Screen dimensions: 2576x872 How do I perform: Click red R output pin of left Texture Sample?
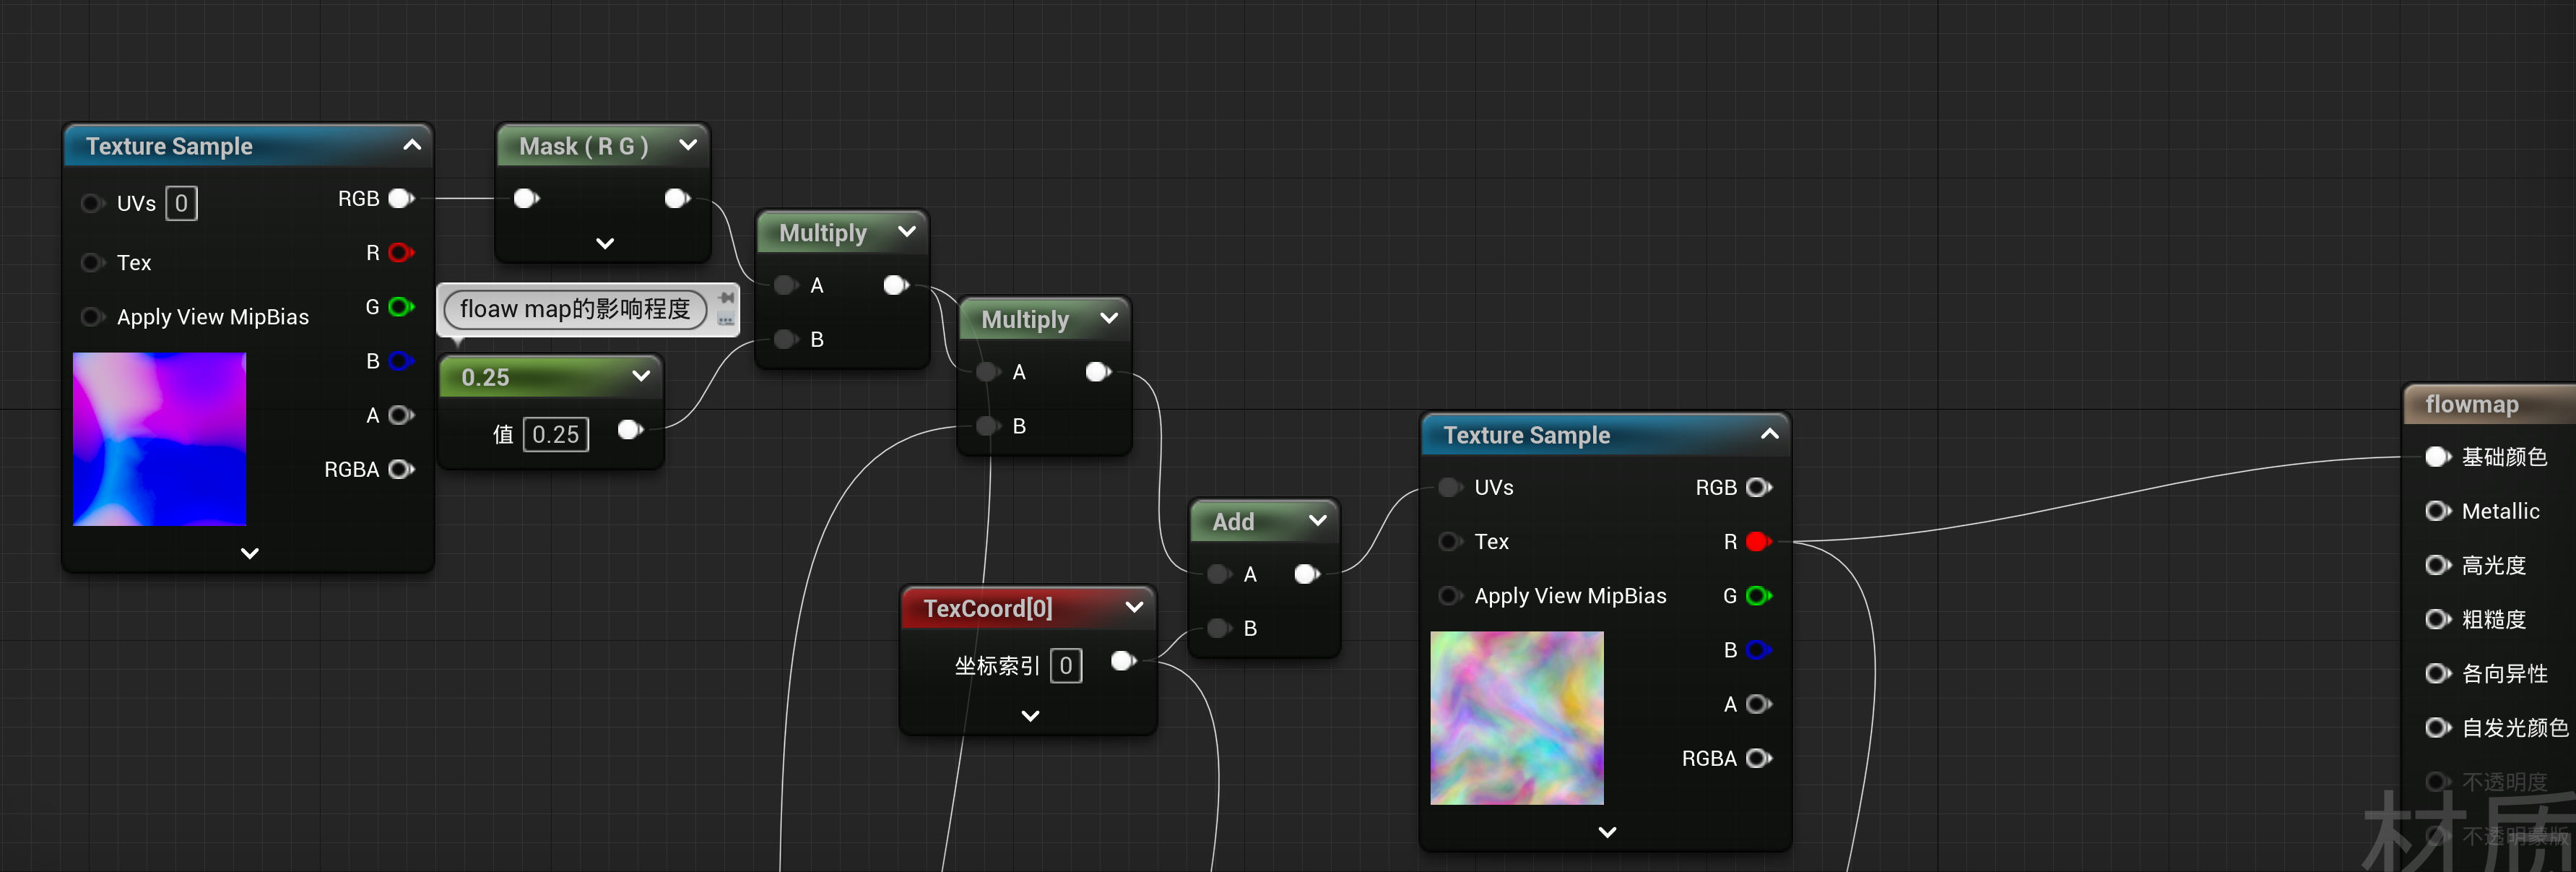click(401, 252)
